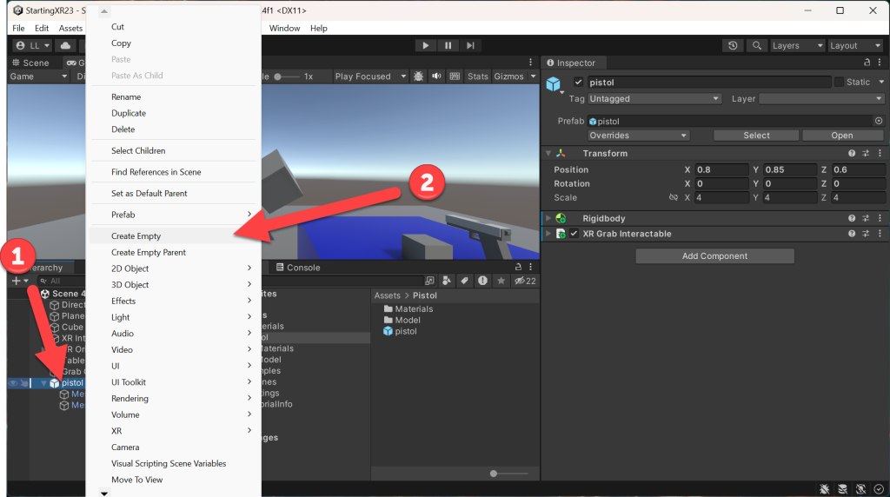Viewport: 890px width, 497px height.
Task: Start Play mode with the Play button
Action: pyautogui.click(x=425, y=45)
